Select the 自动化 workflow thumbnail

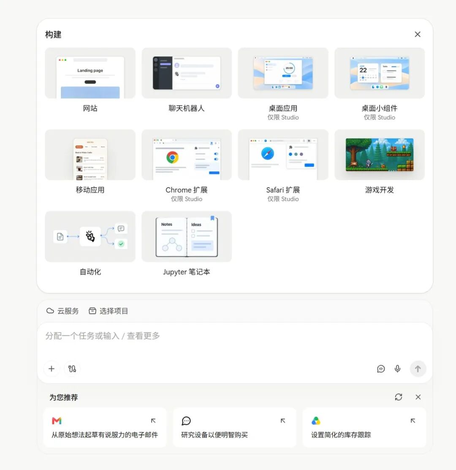pos(90,237)
